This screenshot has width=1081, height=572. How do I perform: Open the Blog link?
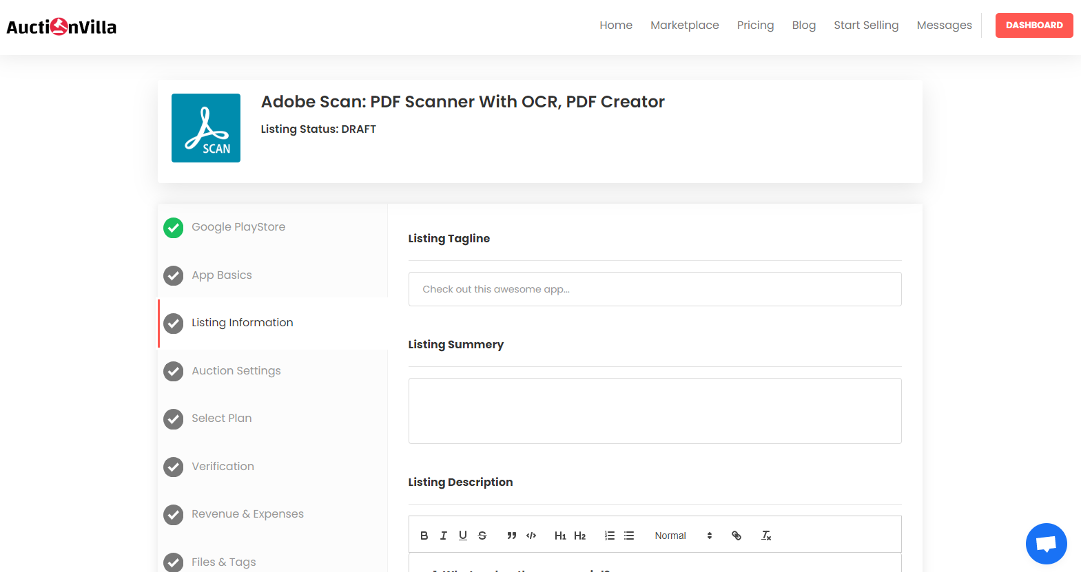pos(804,25)
